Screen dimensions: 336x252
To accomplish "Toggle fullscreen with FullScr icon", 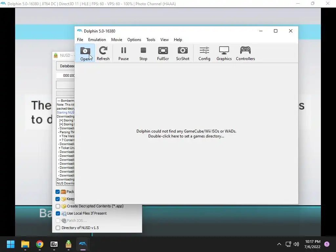I will (163, 53).
